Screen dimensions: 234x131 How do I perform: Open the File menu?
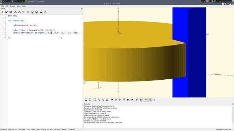(3, 6)
